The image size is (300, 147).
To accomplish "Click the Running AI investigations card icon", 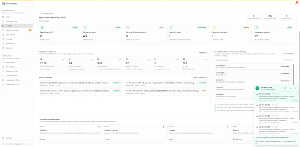I will pos(128,27).
